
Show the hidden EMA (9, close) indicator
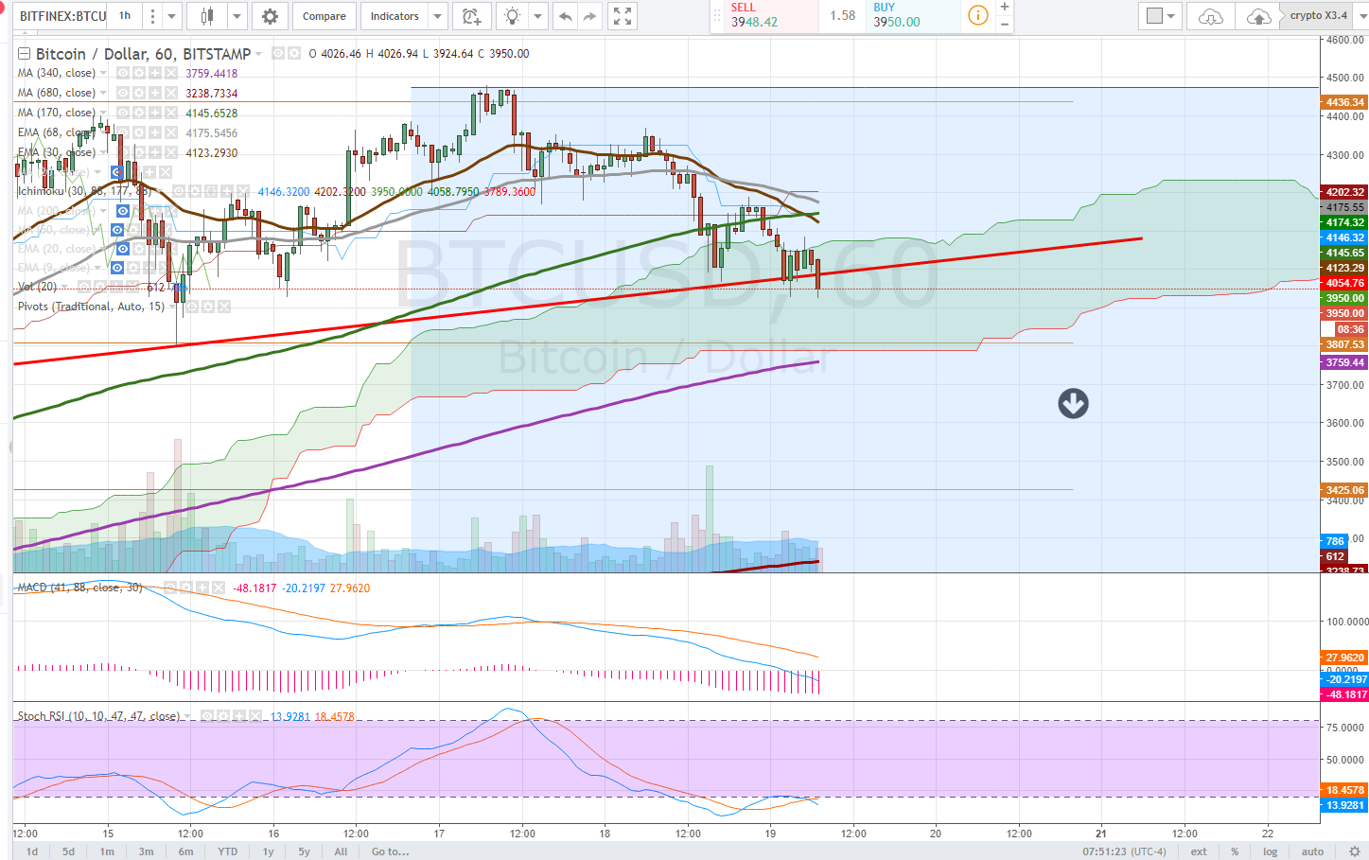coord(117,268)
